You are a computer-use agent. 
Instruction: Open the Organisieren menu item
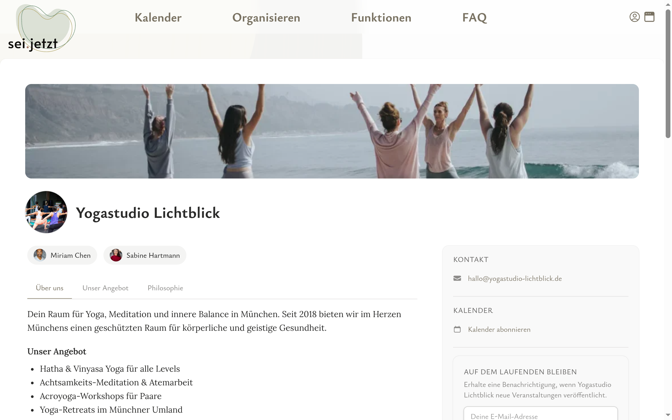(x=266, y=18)
